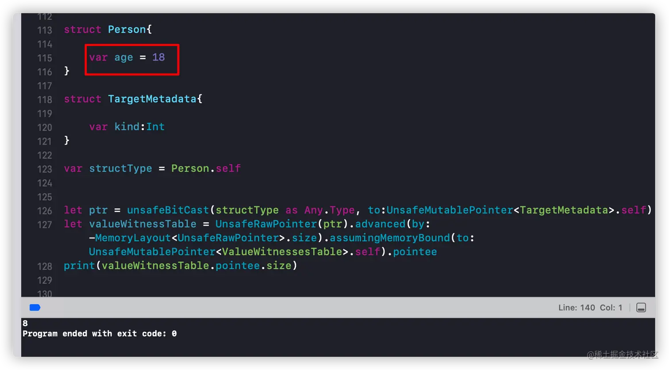Toggle breakpoints with the blue indicator
The image size is (669, 370).
(x=35, y=308)
